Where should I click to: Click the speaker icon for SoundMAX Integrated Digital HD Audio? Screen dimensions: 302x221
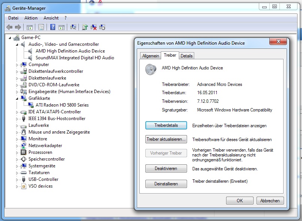pyautogui.click(x=30, y=58)
